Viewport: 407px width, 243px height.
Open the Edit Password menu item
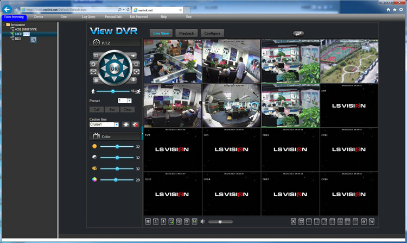tap(138, 17)
